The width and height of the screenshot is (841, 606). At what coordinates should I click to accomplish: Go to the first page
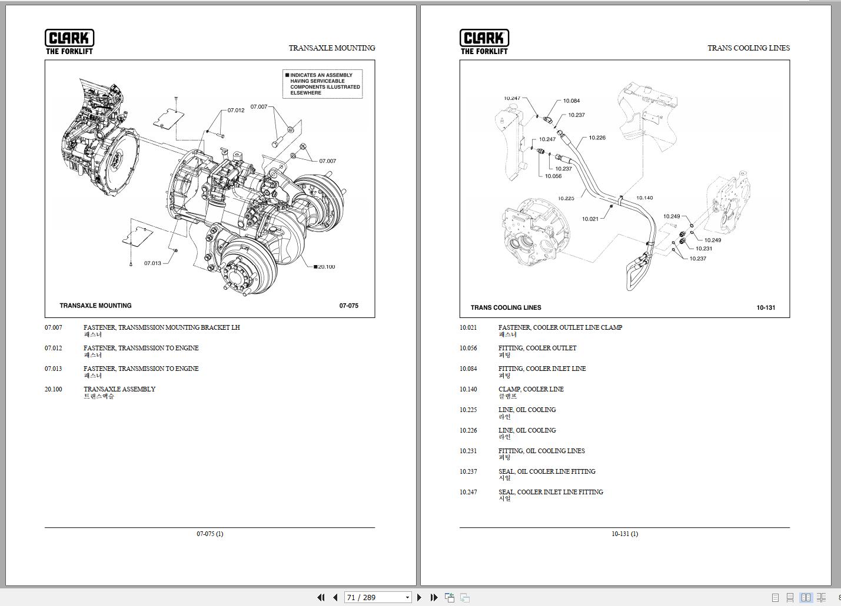[321, 597]
